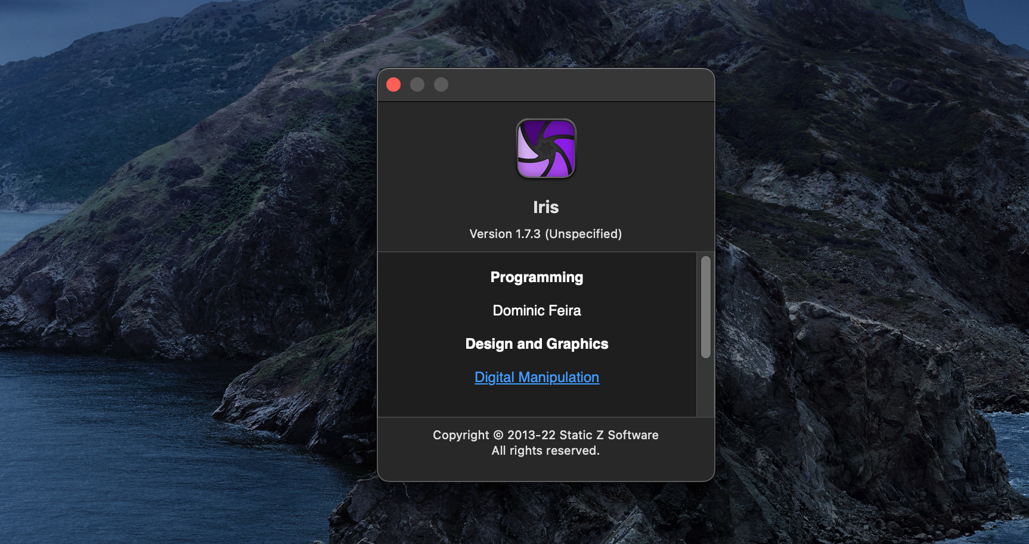Image resolution: width=1029 pixels, height=544 pixels.
Task: Open the Digital Manipulation link
Action: [x=537, y=377]
